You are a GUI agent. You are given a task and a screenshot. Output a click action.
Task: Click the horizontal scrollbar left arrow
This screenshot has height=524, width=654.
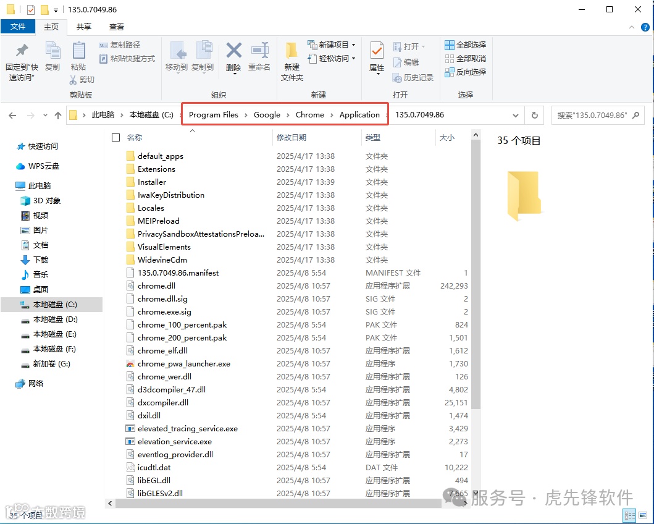click(x=110, y=503)
